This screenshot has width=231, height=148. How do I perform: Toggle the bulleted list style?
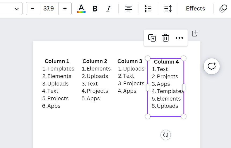(x=148, y=9)
